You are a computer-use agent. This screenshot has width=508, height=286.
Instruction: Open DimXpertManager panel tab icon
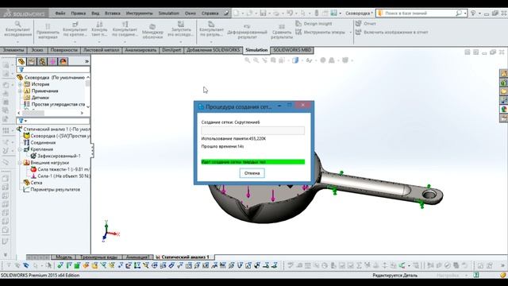click(x=52, y=61)
